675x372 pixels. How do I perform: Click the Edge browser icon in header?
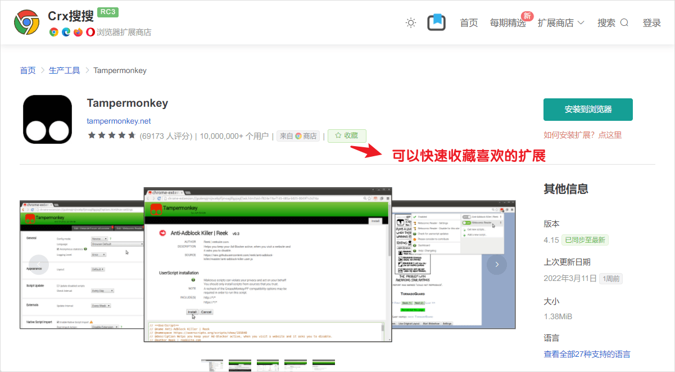[66, 32]
